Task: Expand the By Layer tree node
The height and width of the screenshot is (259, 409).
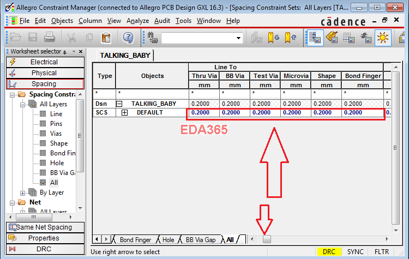Action: pyautogui.click(x=23, y=193)
